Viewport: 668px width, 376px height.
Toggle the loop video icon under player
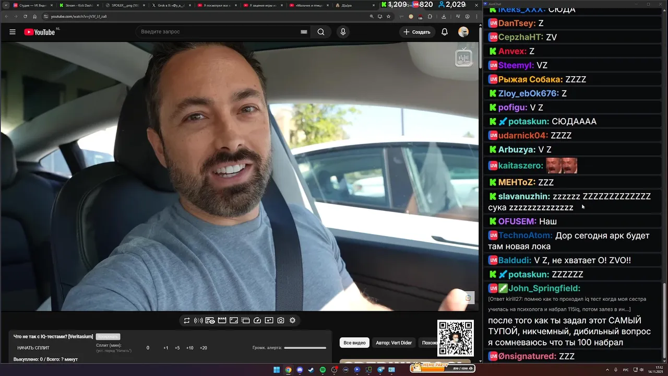187,320
